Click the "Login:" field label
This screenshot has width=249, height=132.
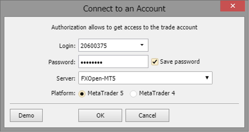point(67,46)
